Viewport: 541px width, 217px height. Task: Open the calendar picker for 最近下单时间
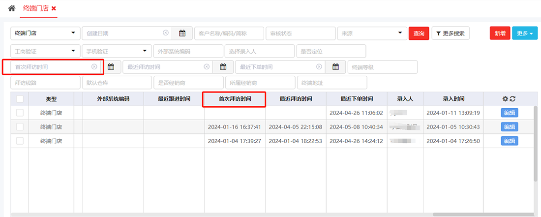[336, 67]
